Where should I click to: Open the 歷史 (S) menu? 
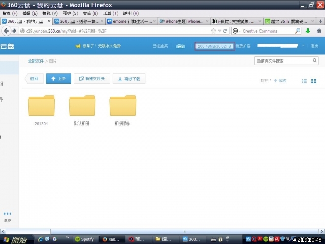point(70,14)
